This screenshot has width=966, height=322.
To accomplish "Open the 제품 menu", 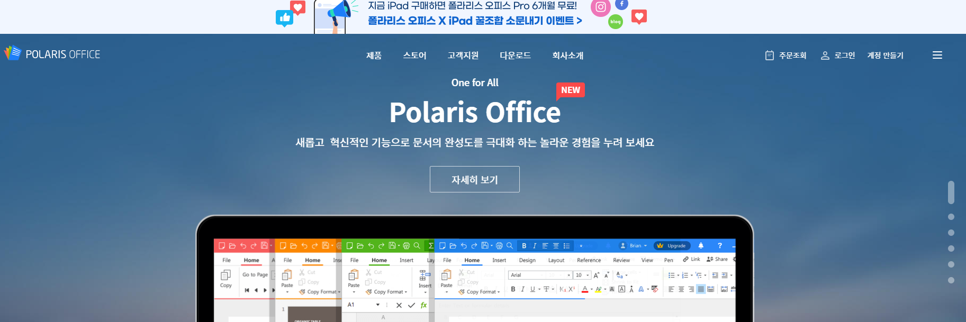I will tap(374, 55).
